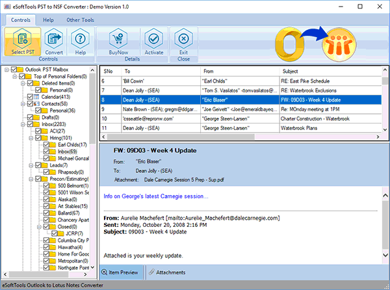390x290 pixels.
Task: Click the Alaska(0) folder icon
Action: [x=53, y=200]
